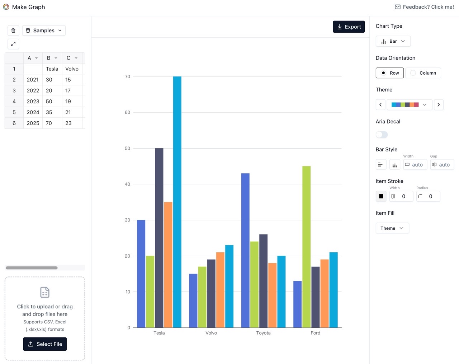459x364 pixels.
Task: Select horizontal bar style icon
Action: 381,165
